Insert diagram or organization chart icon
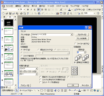This screenshot has height=96, width=104. coord(58,90)
